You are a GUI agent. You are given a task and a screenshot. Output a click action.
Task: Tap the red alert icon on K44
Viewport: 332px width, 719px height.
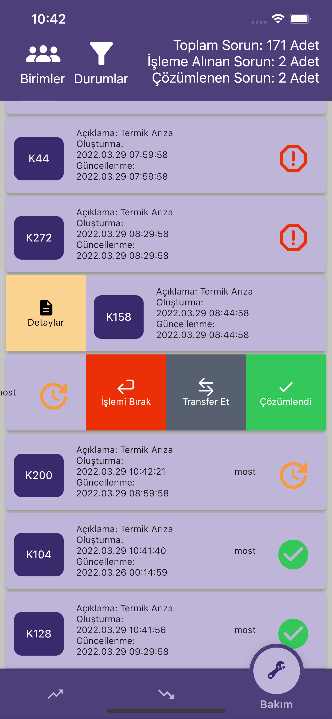293,159
